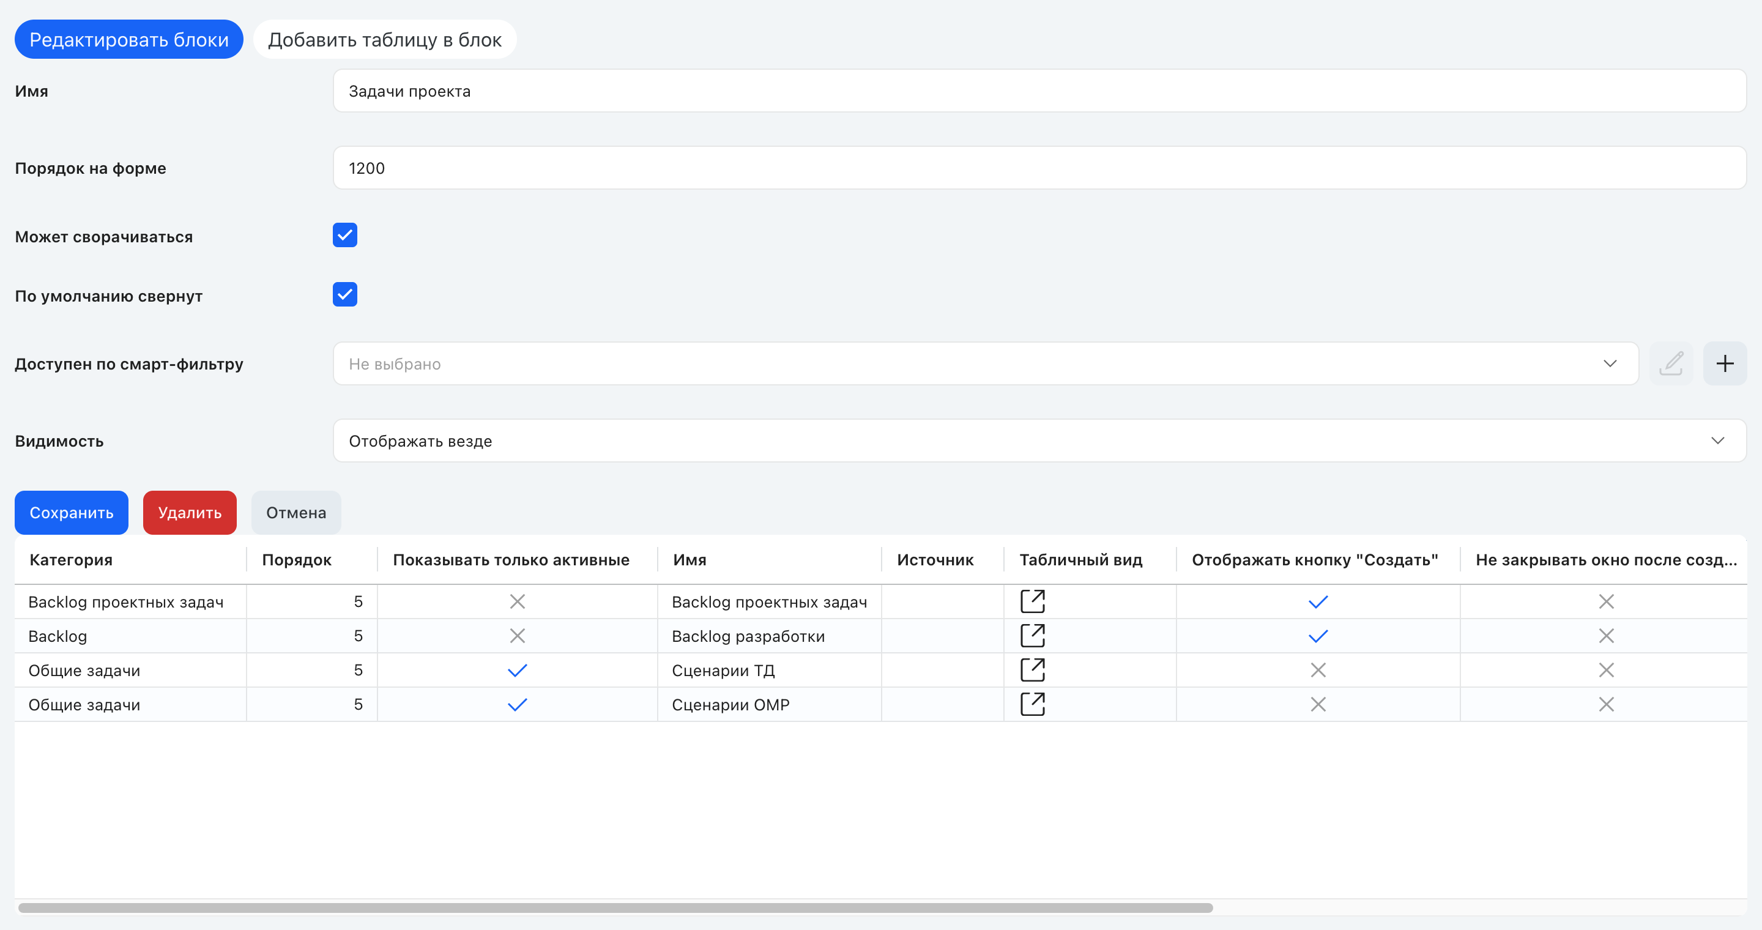This screenshot has width=1762, height=930.
Task: Open table view icon for Backlog проектных задач row
Action: pyautogui.click(x=1032, y=602)
